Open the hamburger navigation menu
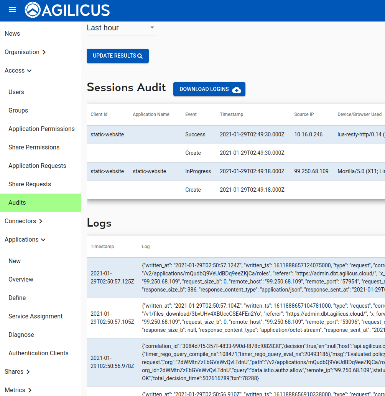The height and width of the screenshot is (396, 385). tap(12, 10)
